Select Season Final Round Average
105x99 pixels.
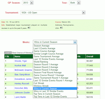pyautogui.click(x=55, y=72)
